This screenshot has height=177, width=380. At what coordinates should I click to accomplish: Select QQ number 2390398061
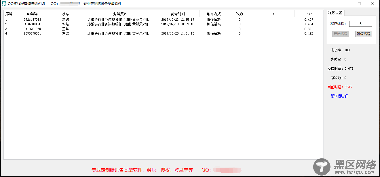pyautogui.click(x=32, y=33)
